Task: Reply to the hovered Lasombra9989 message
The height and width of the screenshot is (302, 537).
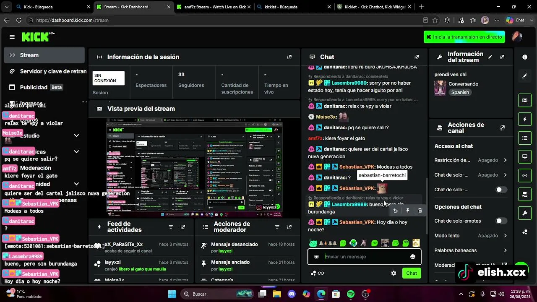Action: coord(395,211)
